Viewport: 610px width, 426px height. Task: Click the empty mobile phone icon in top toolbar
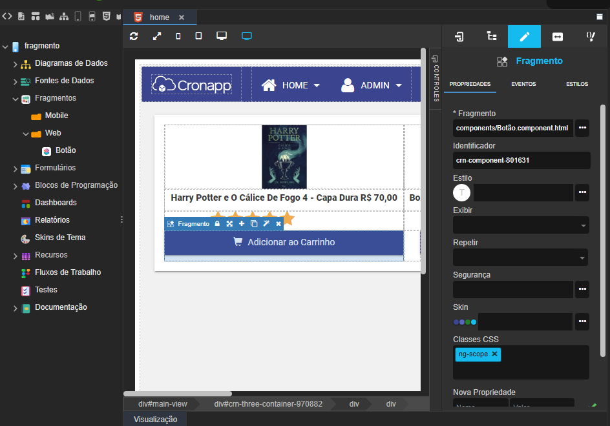[x=78, y=16]
